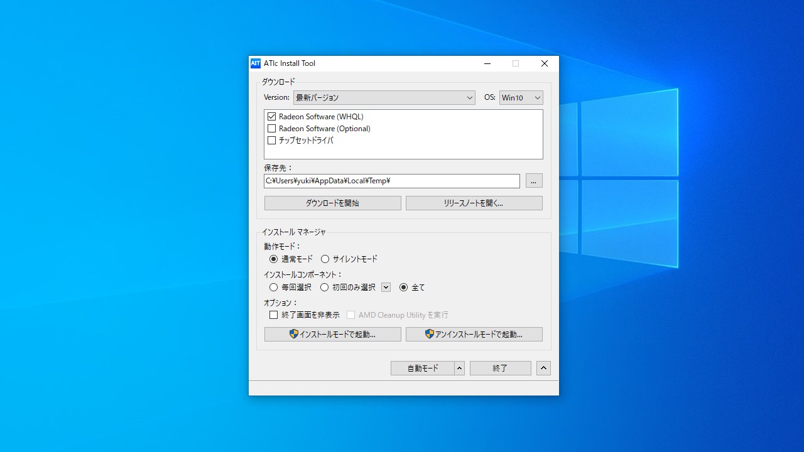804x452 pixels.
Task: Launch インストールモードで起動 button
Action: [333, 334]
